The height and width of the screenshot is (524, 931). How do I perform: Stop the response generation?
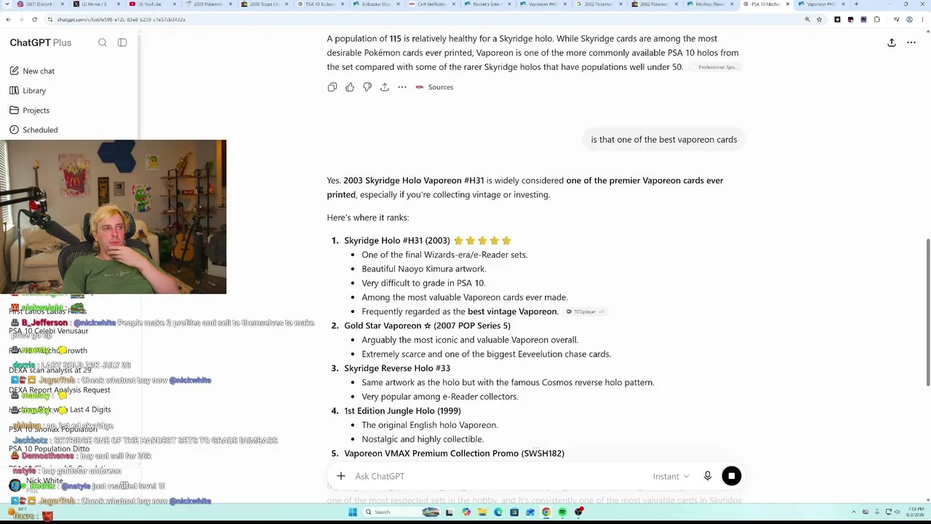coord(732,476)
